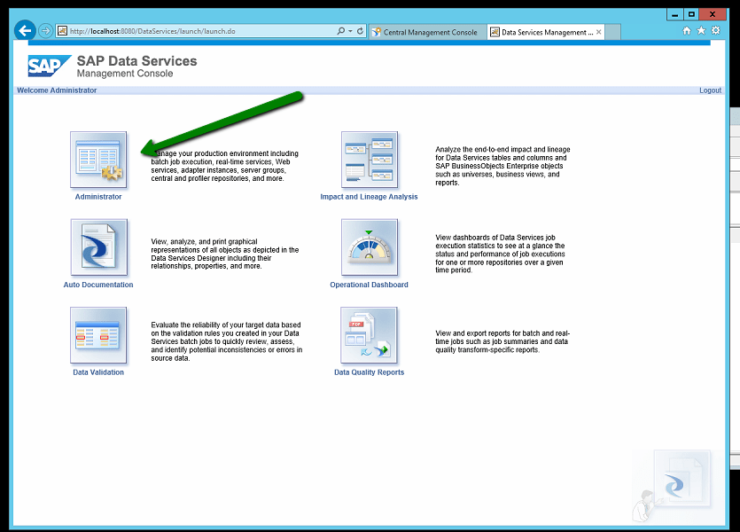Open browser Home page icon
This screenshot has height=532, width=740.
click(x=687, y=31)
